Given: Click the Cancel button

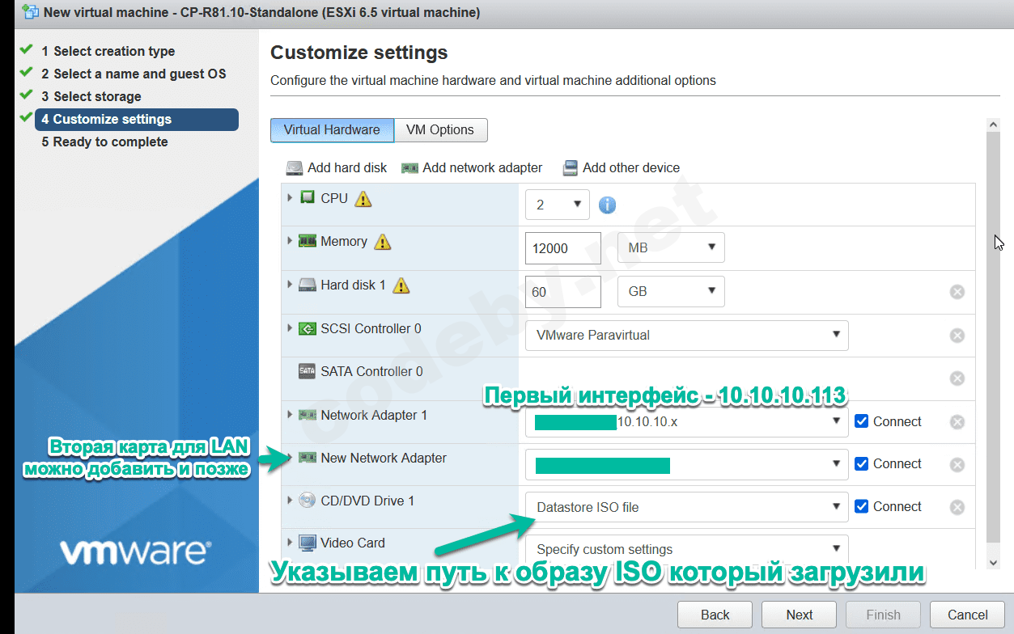Looking at the screenshot, I should [x=968, y=615].
